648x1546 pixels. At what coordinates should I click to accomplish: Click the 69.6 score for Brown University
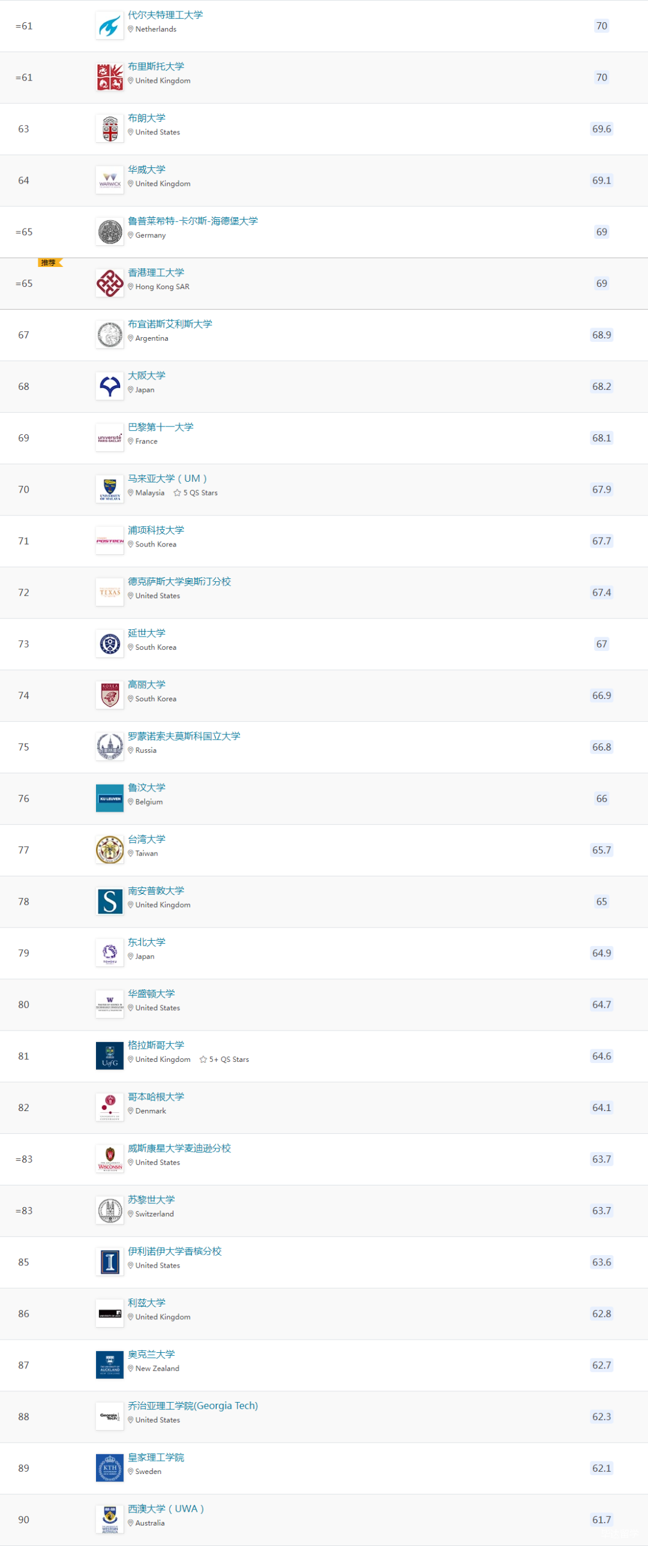tap(601, 129)
